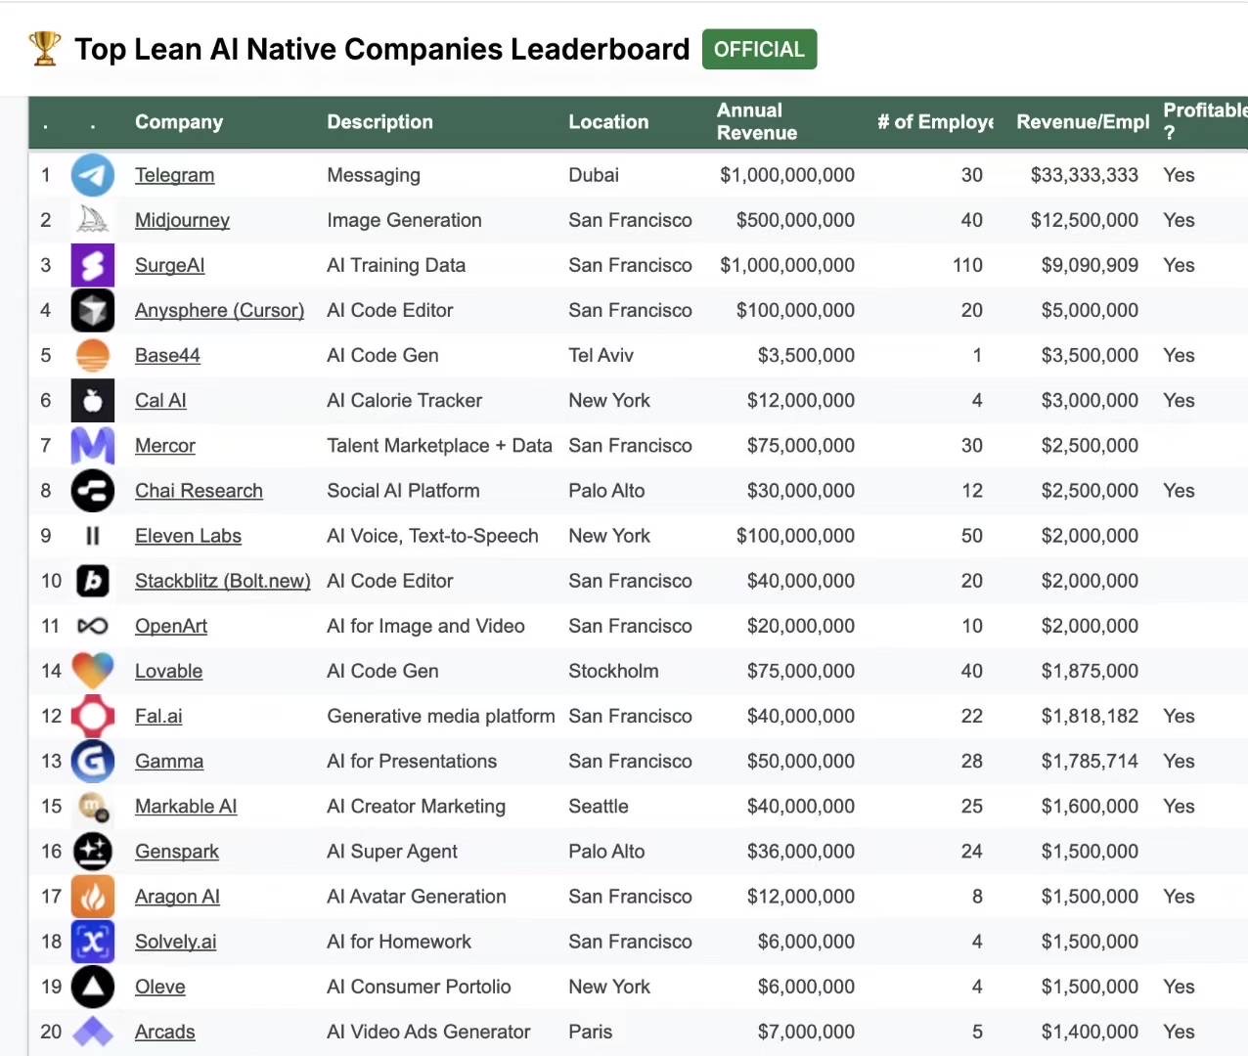Sort by the Annual Revenue column header

[757, 122]
